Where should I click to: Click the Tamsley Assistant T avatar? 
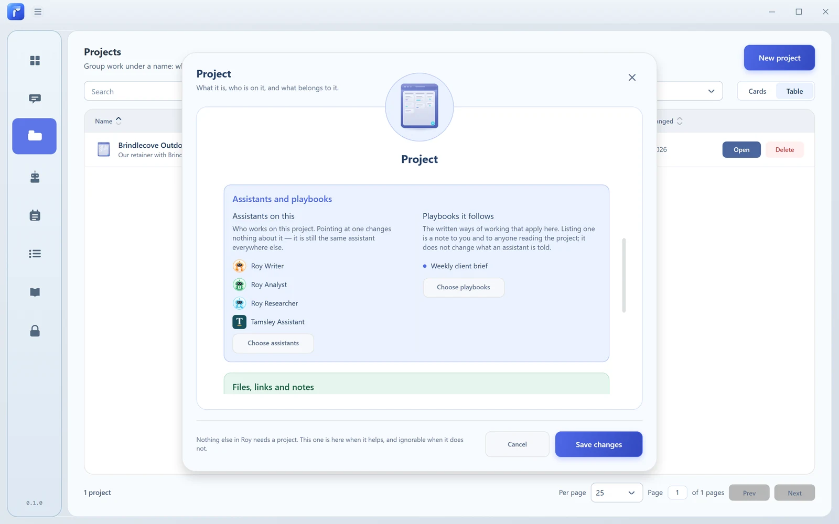pyautogui.click(x=239, y=322)
